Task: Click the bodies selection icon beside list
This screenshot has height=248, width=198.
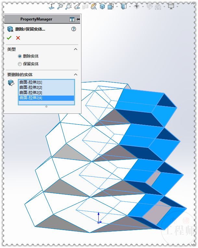Action: 11,83
